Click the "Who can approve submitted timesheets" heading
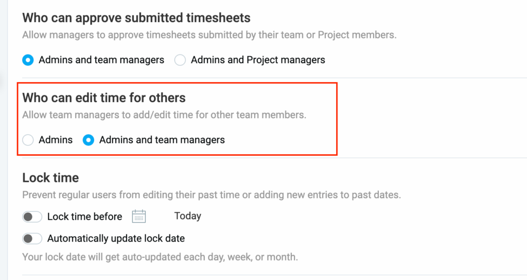The height and width of the screenshot is (280, 527). point(136,18)
